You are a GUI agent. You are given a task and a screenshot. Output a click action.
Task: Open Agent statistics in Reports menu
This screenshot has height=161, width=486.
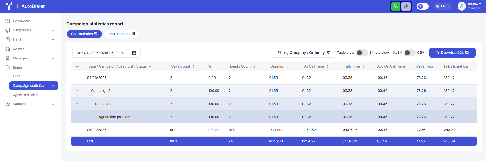click(25, 95)
